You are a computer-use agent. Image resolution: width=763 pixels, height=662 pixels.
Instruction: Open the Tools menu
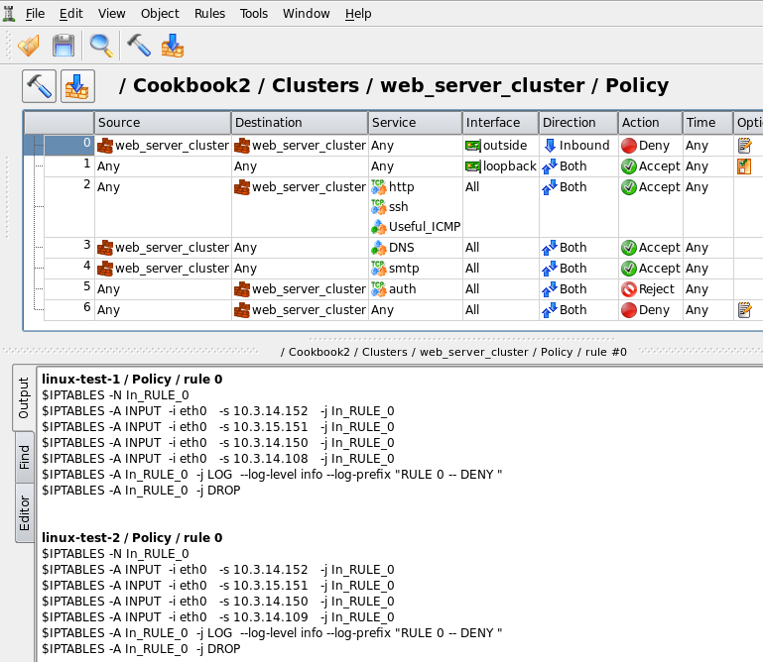pyautogui.click(x=254, y=14)
